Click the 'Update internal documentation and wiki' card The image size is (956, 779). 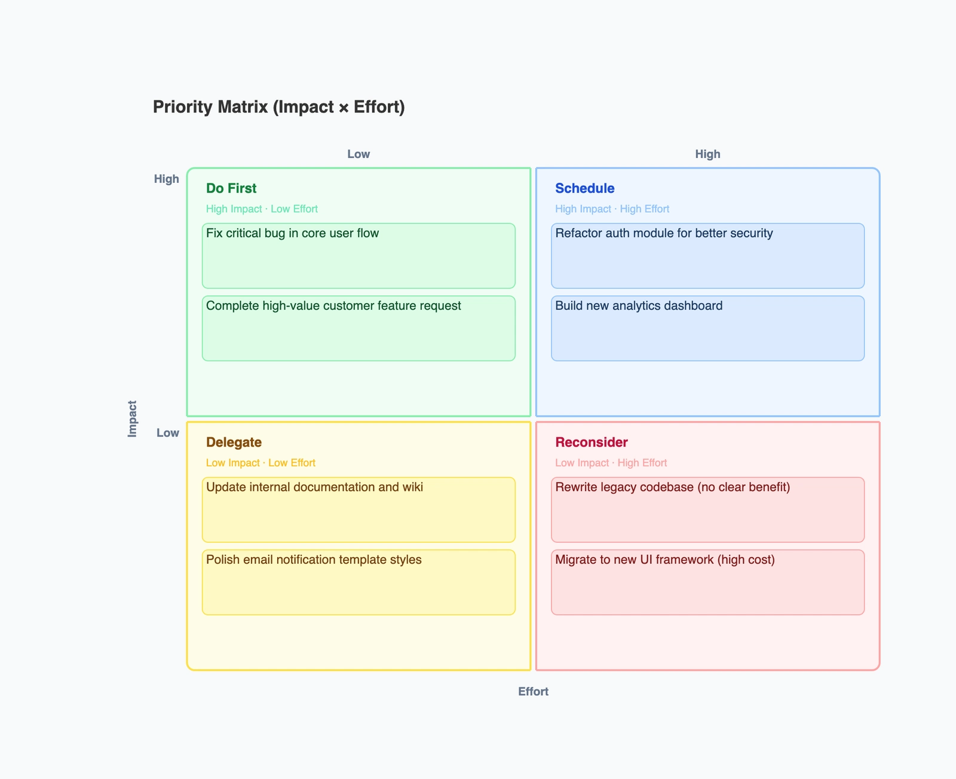click(x=358, y=509)
